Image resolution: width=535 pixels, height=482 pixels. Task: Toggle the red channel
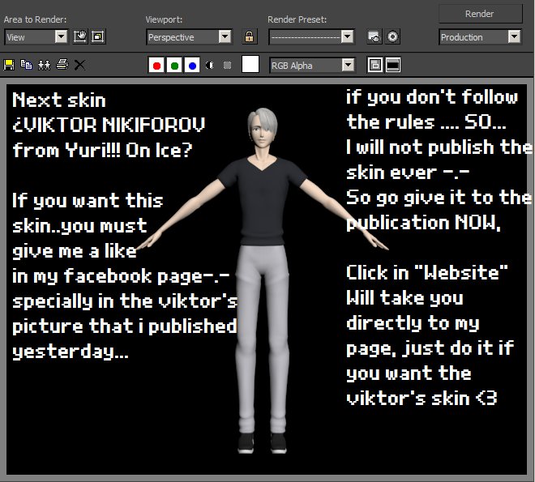[156, 65]
